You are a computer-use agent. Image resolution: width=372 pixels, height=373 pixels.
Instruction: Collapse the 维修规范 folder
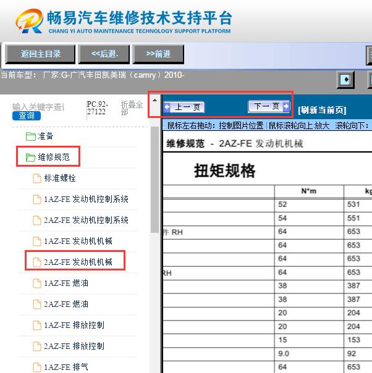(54, 157)
